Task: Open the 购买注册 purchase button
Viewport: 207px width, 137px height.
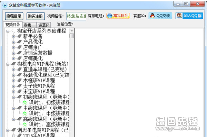Action: point(36,16)
